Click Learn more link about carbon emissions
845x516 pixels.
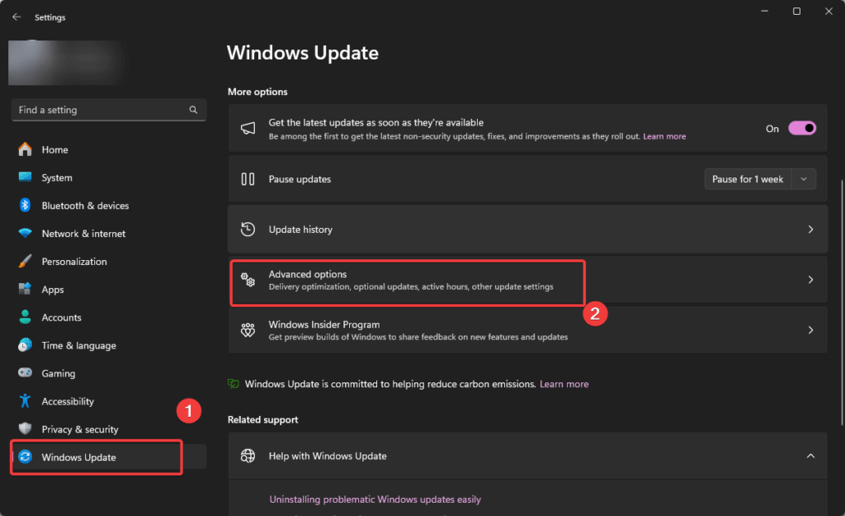click(564, 384)
